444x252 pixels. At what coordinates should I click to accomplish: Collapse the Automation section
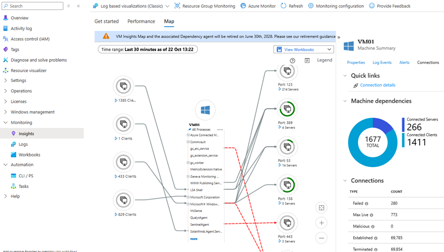point(5,165)
